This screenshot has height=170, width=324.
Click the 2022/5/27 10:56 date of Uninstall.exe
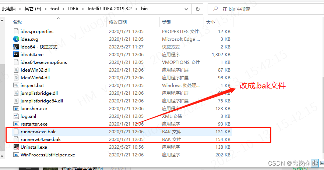(126, 147)
